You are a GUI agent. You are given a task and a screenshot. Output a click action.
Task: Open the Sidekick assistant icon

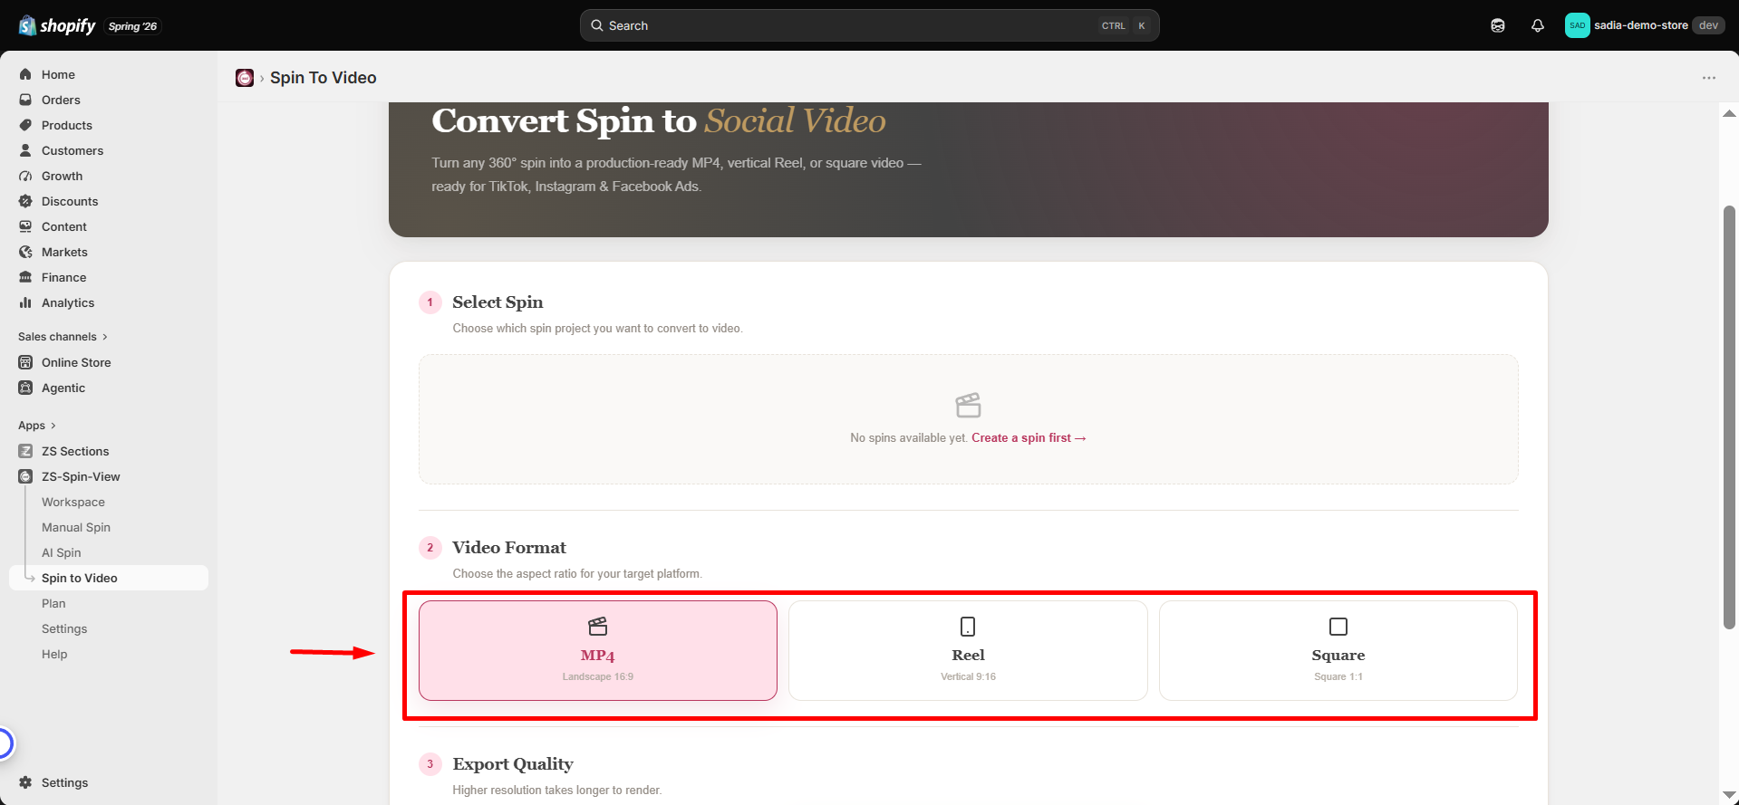[x=1498, y=25]
